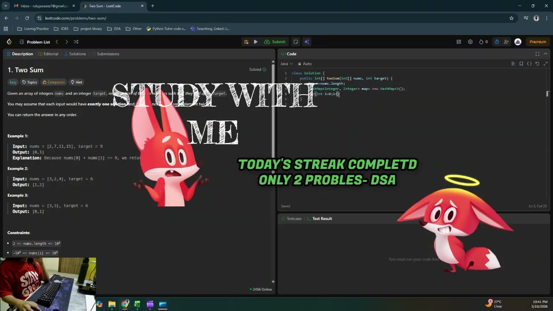Open the Java language dropdown
Image resolution: width=553 pixels, height=311 pixels.
pyautogui.click(x=287, y=64)
